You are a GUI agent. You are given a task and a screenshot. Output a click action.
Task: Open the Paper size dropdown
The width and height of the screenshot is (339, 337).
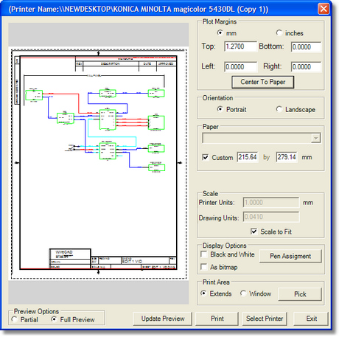pyautogui.click(x=316, y=138)
